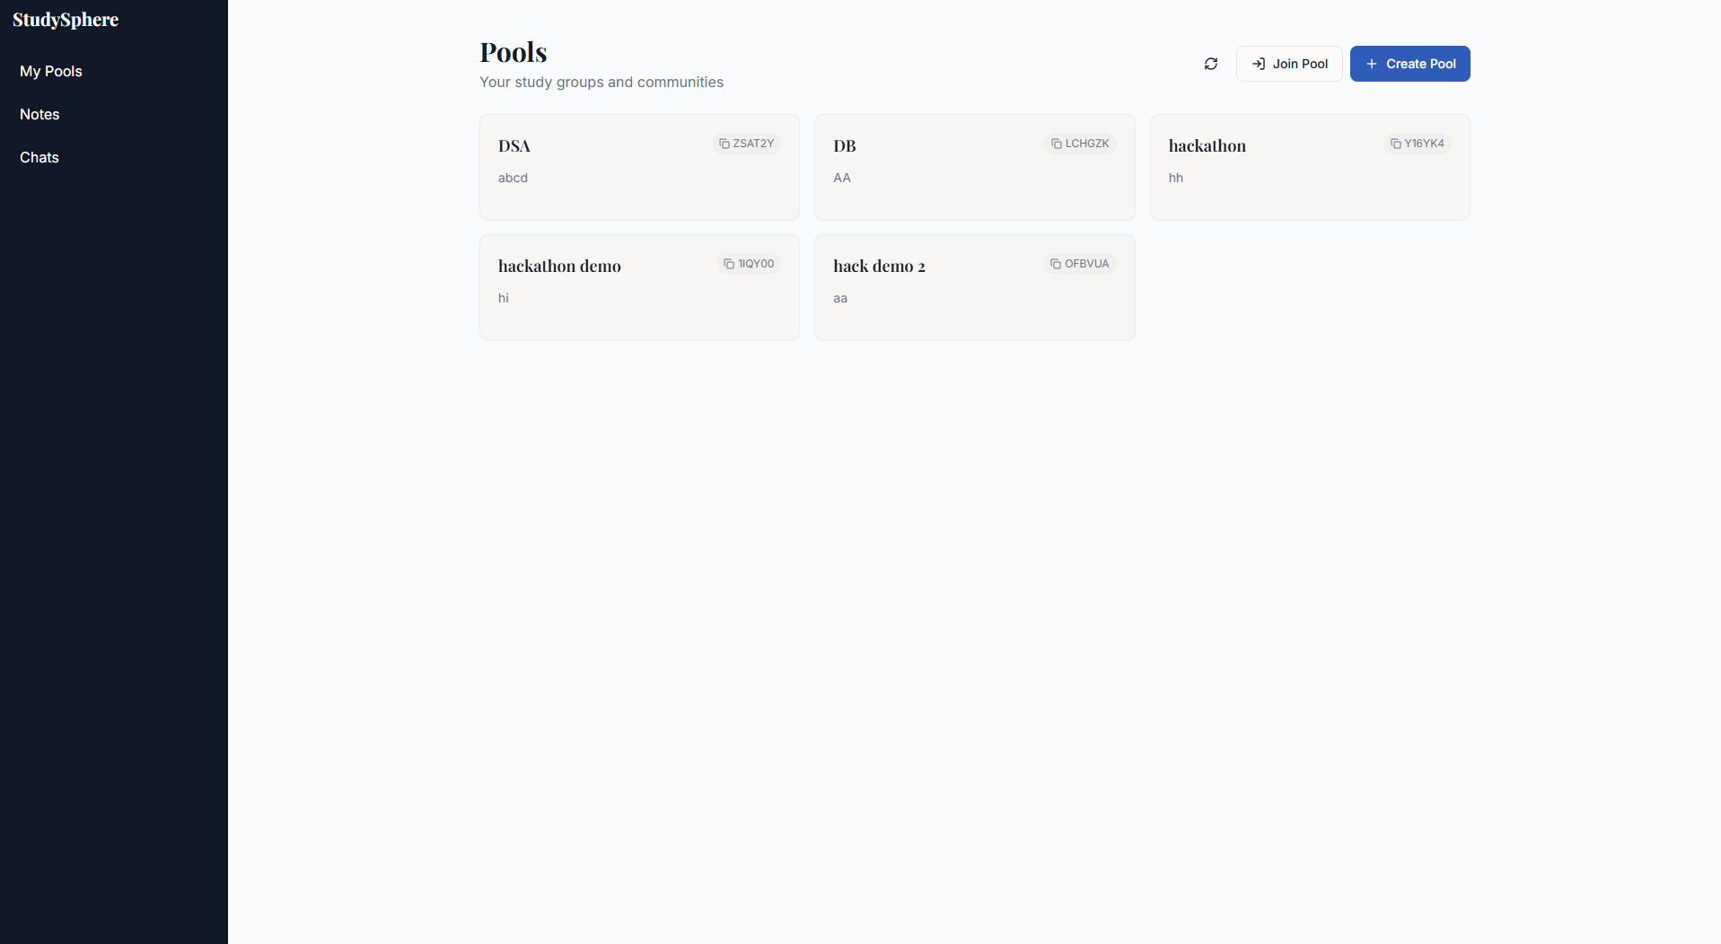Copy the Y16YK4 code badge

(1418, 144)
